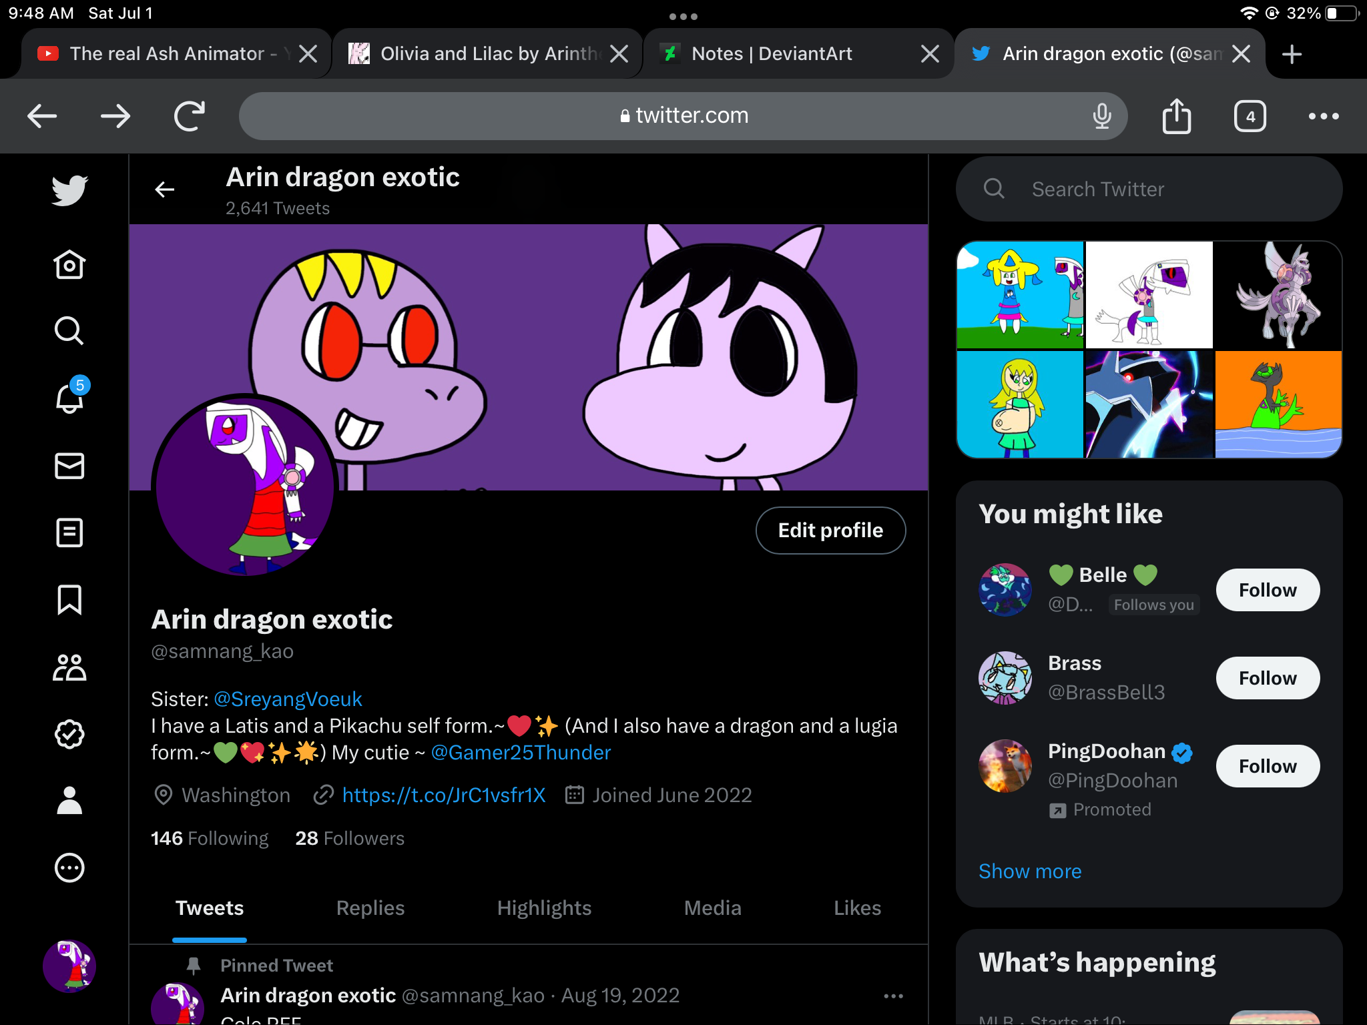Switch to the Likes tab
The height and width of the screenshot is (1025, 1367).
[x=857, y=908]
